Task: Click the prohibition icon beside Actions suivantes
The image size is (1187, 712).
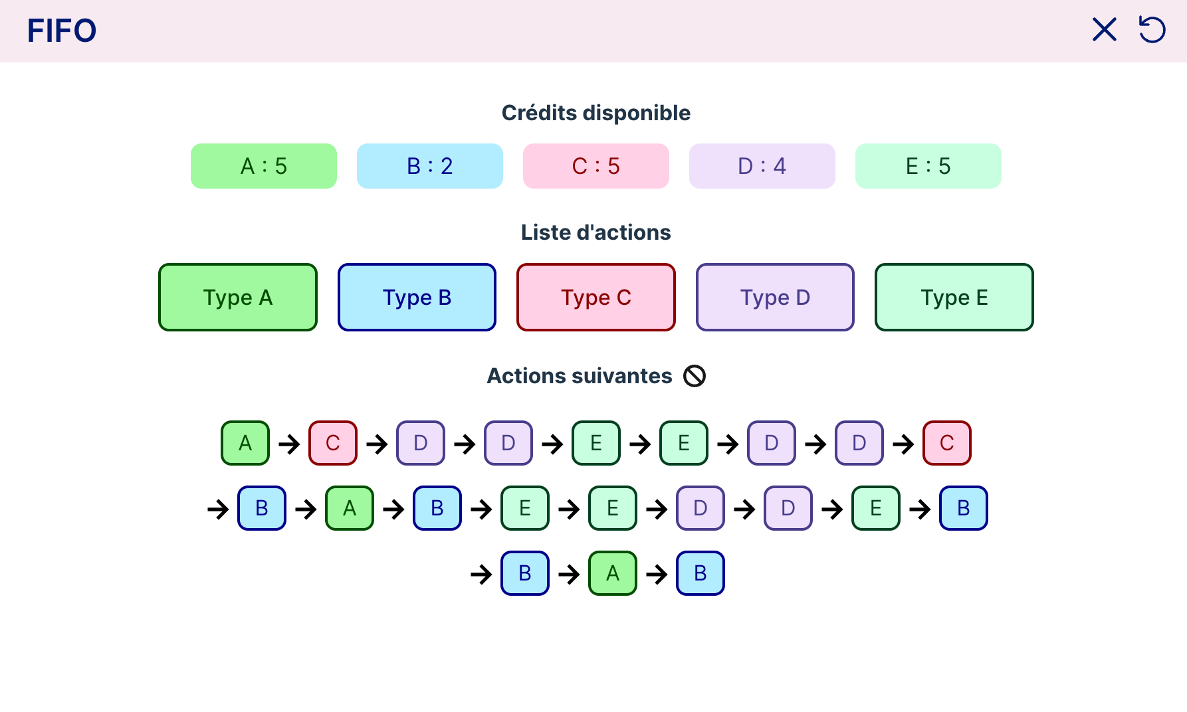Action: 695,376
